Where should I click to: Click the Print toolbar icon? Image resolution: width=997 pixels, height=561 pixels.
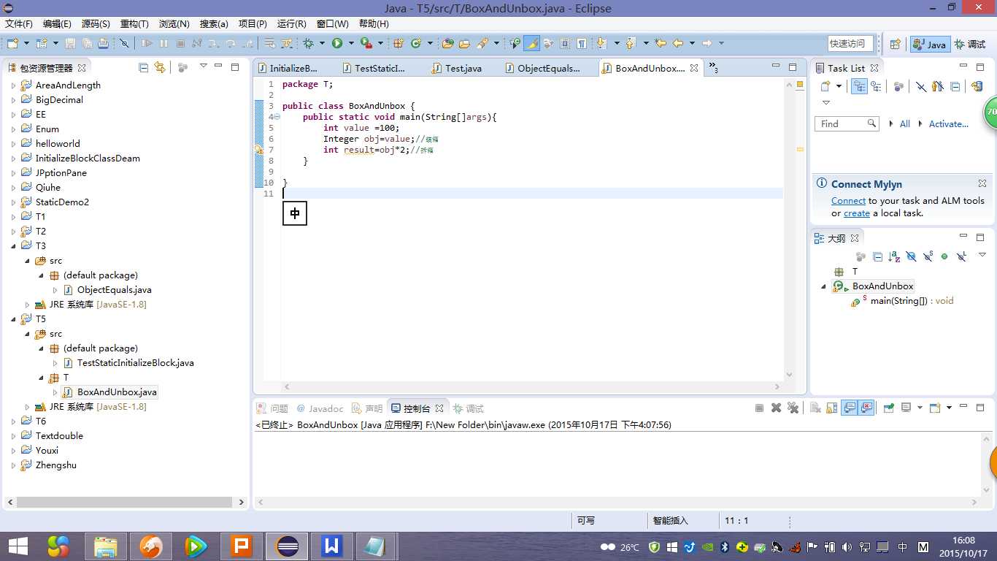pyautogui.click(x=103, y=43)
